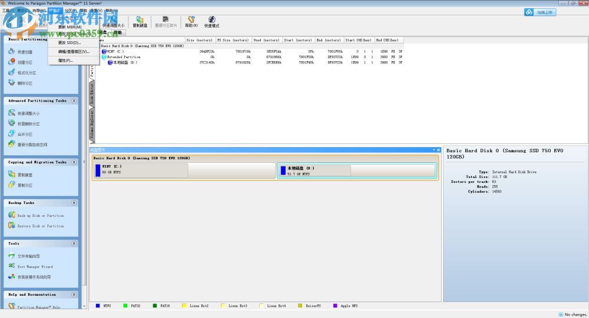Image resolution: width=589 pixels, height=318 pixels.
Task: Open 重新分配自由空间 redistribute free space
Action: tap(28, 145)
